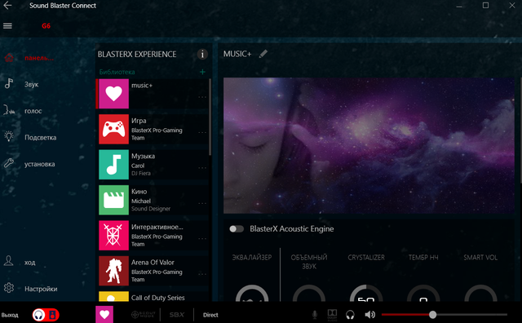Toggle Direct mode in bottom bar
Viewport: 522px width, 323px height.
(210, 315)
